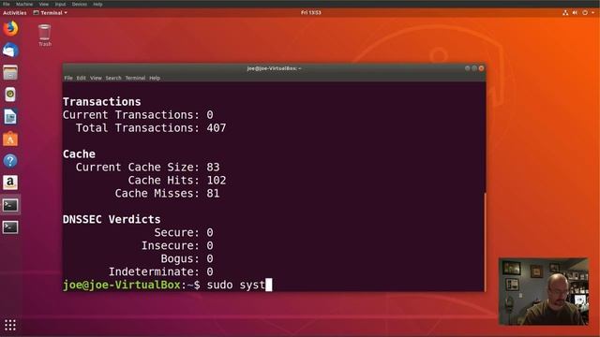The image size is (600, 337).
Task: Click 'Current Cache Size: 83' line
Action: [x=148, y=167]
